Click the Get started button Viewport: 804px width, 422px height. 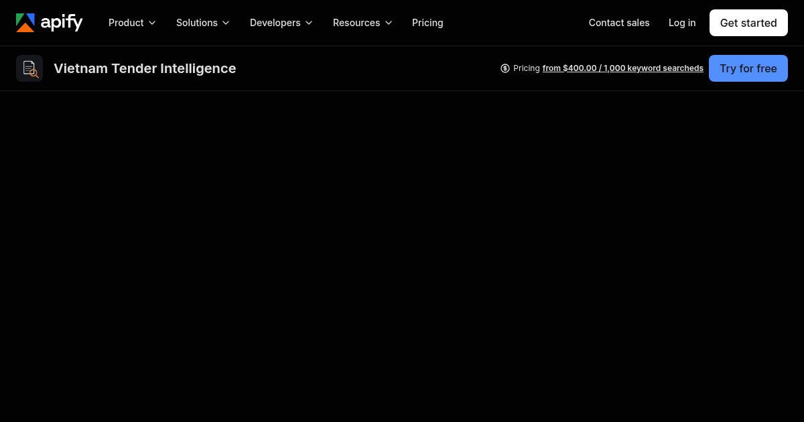tap(748, 23)
